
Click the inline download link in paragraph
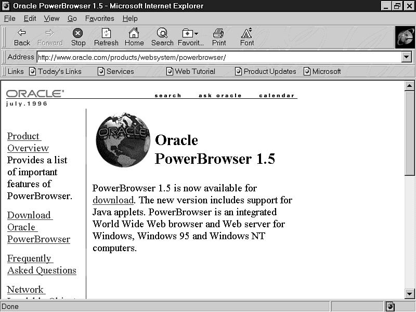(x=113, y=200)
